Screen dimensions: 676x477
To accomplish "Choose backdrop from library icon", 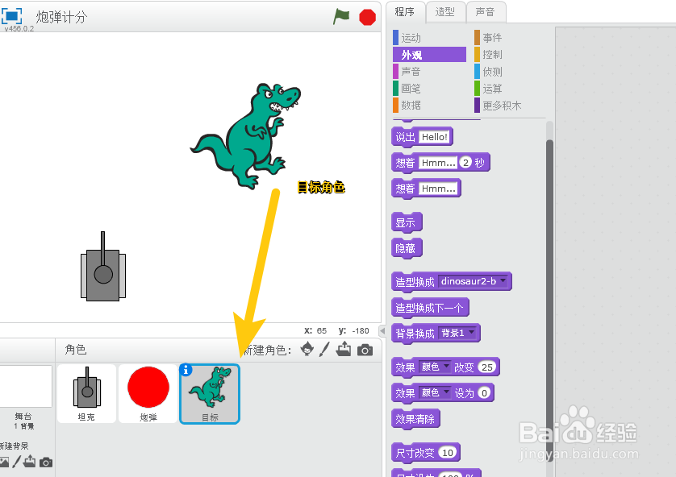I will (x=4, y=462).
